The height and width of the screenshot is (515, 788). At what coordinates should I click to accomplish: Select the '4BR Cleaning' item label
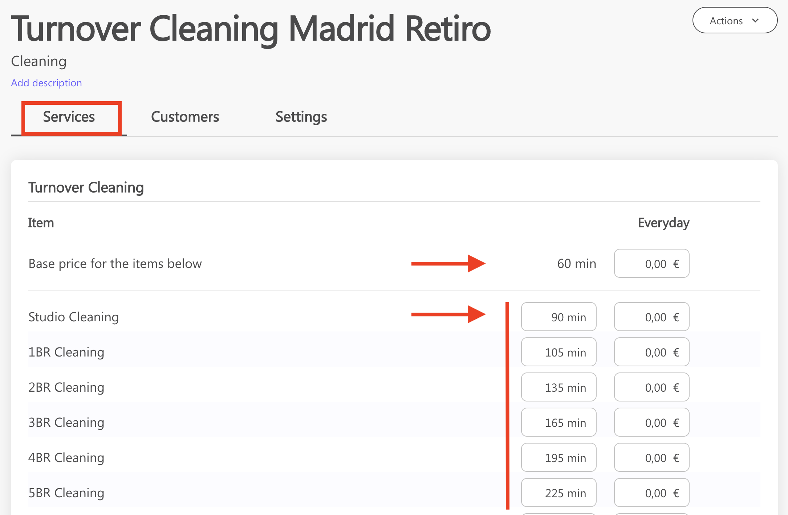pos(66,458)
